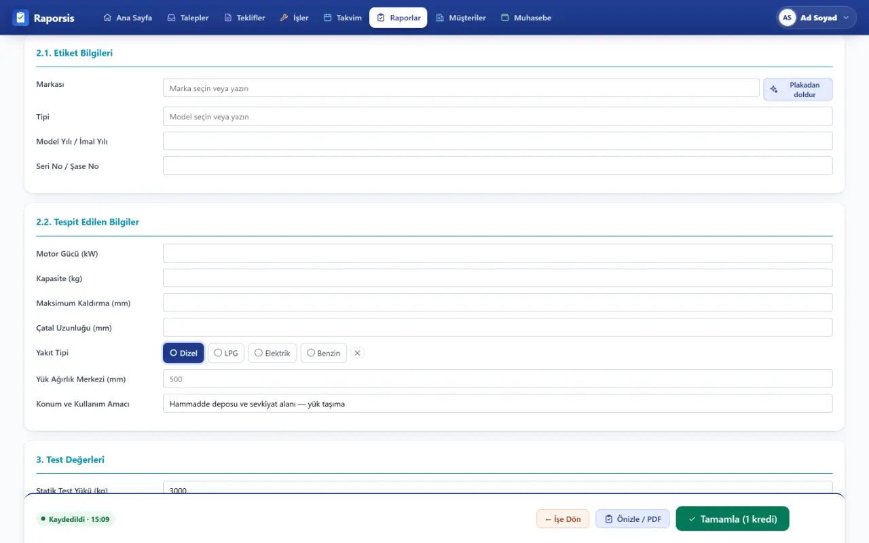
Task: Go to the Talepler section
Action: (x=188, y=18)
